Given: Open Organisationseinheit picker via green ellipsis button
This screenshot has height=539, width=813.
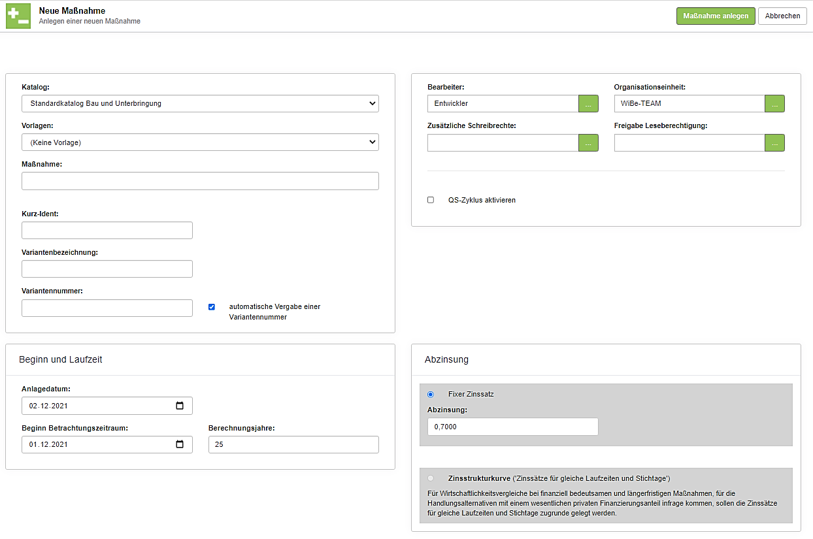Looking at the screenshot, I should coord(774,103).
